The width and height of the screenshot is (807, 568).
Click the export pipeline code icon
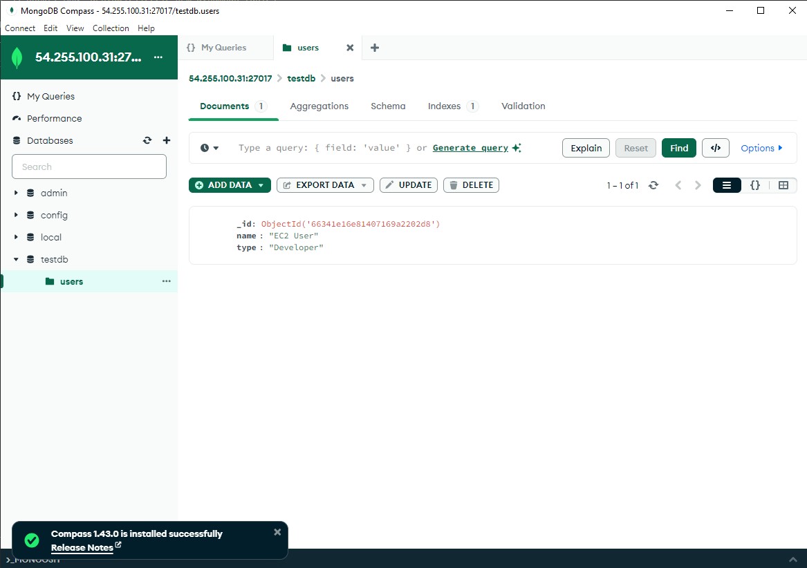pos(715,148)
